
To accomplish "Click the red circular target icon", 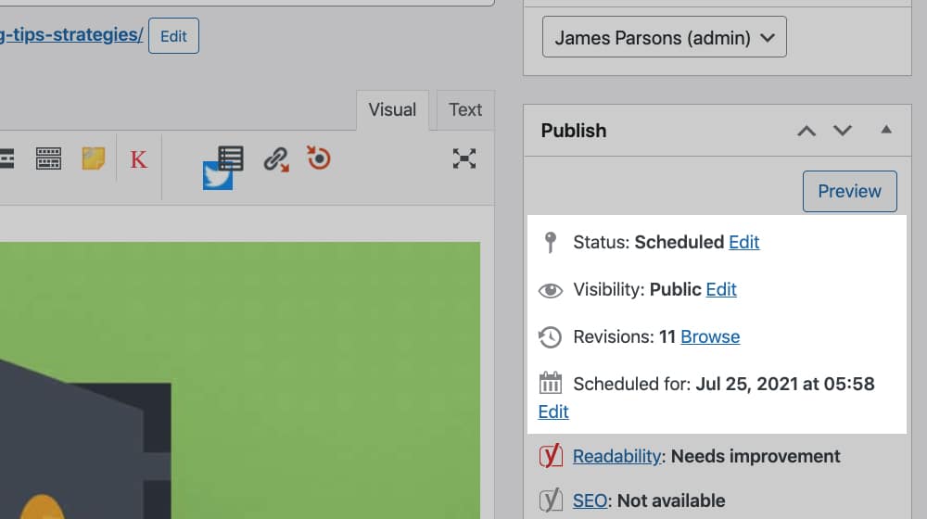I will (x=319, y=158).
